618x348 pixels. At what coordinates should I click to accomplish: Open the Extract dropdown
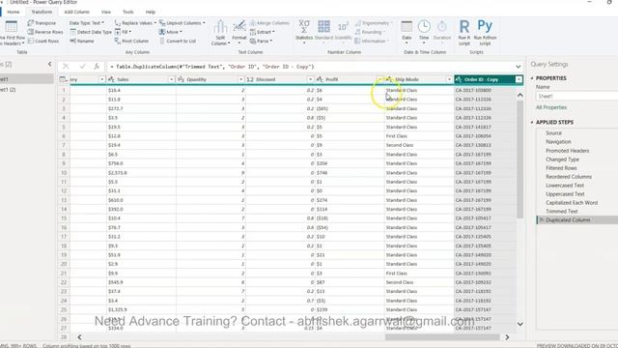263,32
